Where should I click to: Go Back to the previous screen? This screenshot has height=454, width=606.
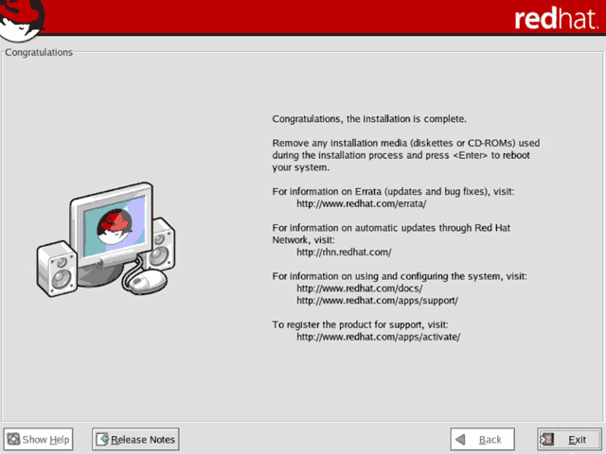coord(482,439)
